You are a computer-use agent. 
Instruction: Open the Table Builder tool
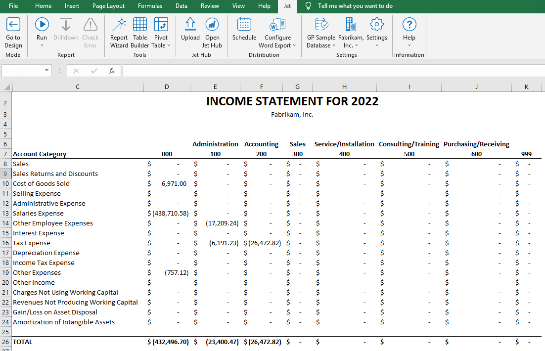click(140, 30)
